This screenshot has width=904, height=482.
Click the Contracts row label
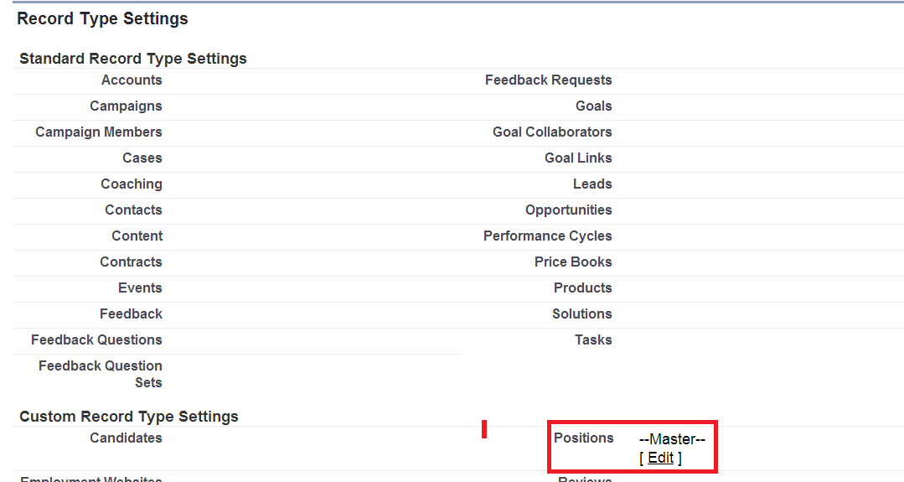click(131, 262)
